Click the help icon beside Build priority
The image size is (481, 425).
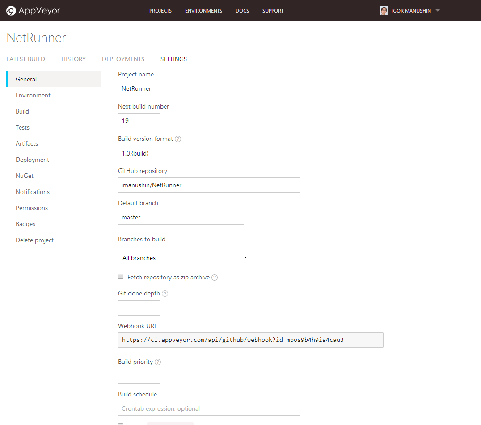click(x=157, y=362)
